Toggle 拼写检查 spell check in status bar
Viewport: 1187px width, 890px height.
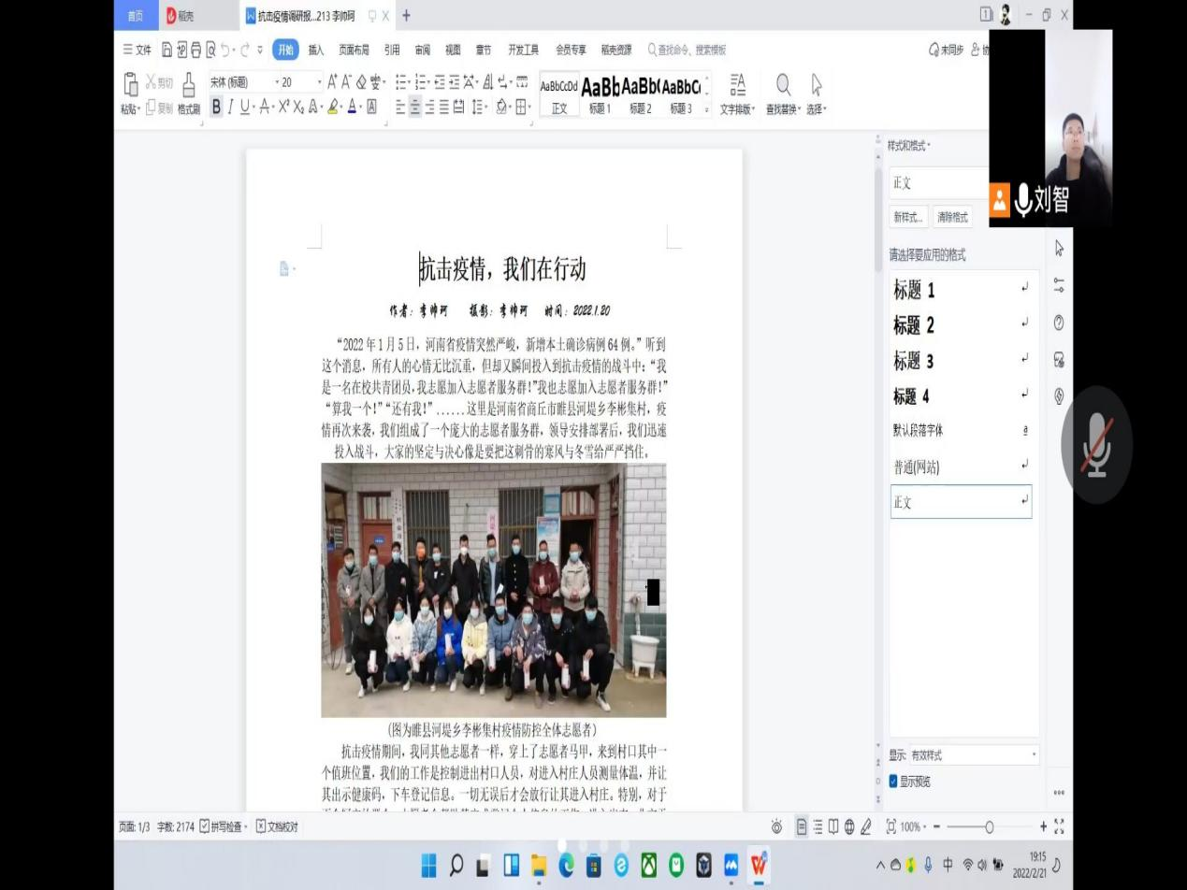click(221, 826)
